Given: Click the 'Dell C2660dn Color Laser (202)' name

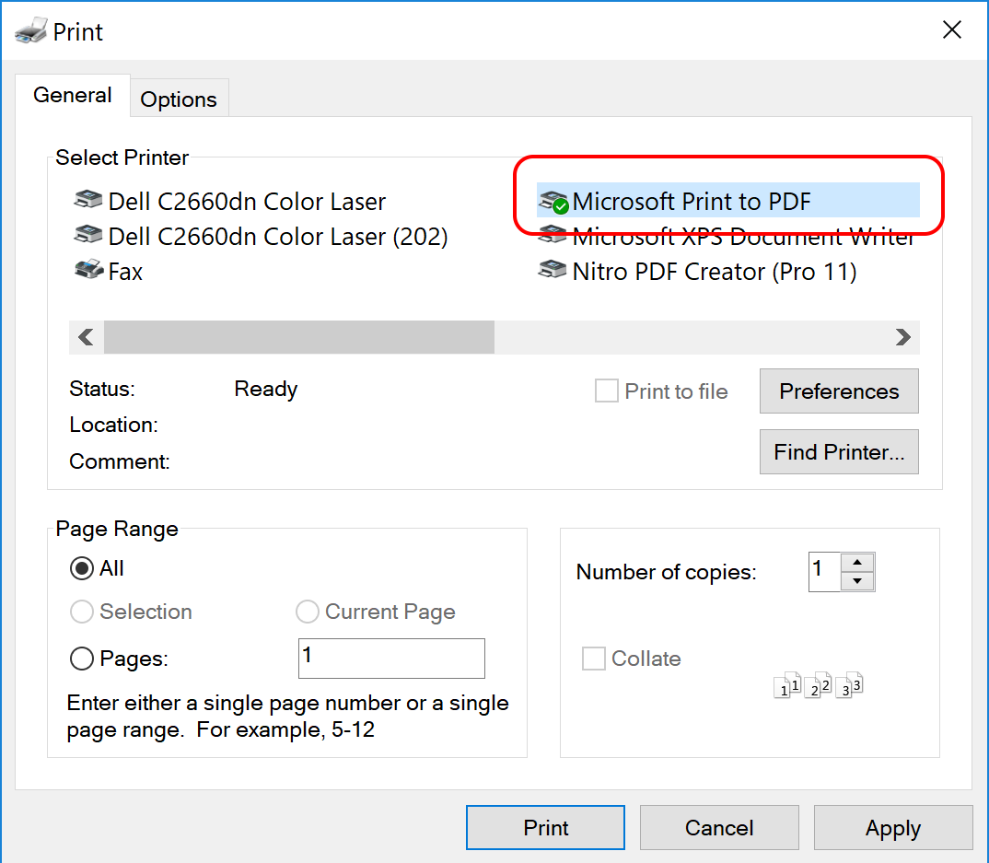Looking at the screenshot, I should (278, 237).
